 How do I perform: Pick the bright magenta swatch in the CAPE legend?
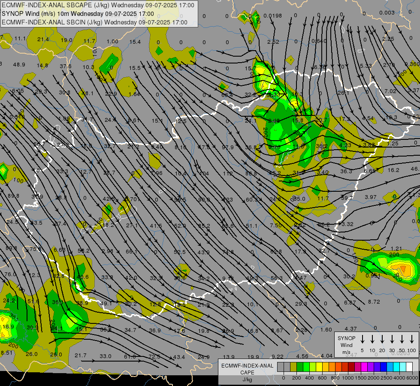pos(364,367)
